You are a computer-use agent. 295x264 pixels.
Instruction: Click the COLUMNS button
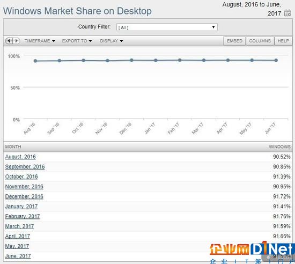click(260, 41)
